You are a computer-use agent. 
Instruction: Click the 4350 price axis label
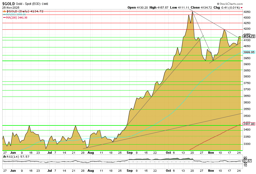246,12
